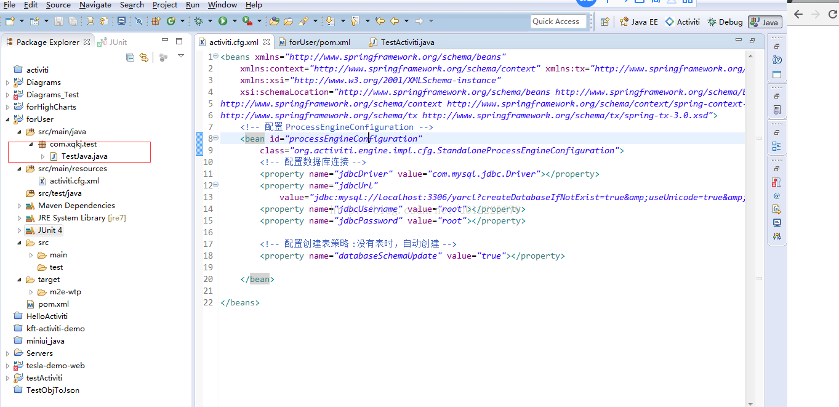Click the New wizard toolbar icon

[10, 21]
